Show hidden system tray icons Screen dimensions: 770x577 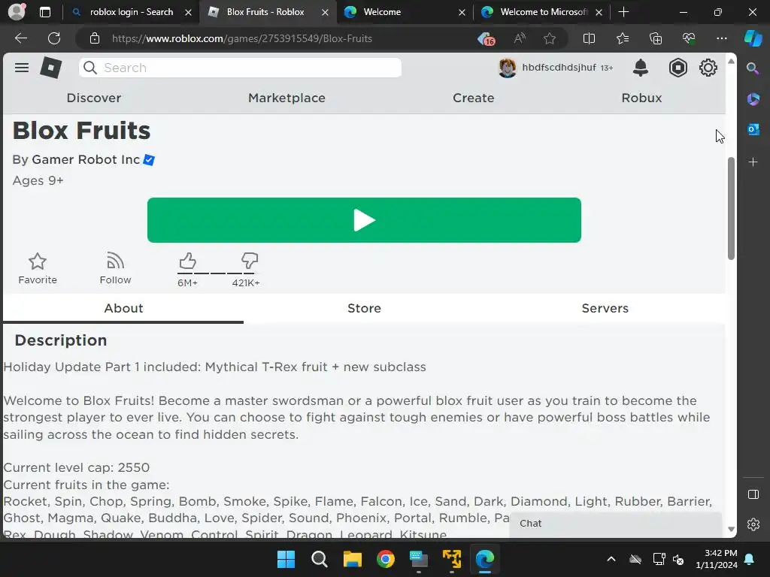611,559
